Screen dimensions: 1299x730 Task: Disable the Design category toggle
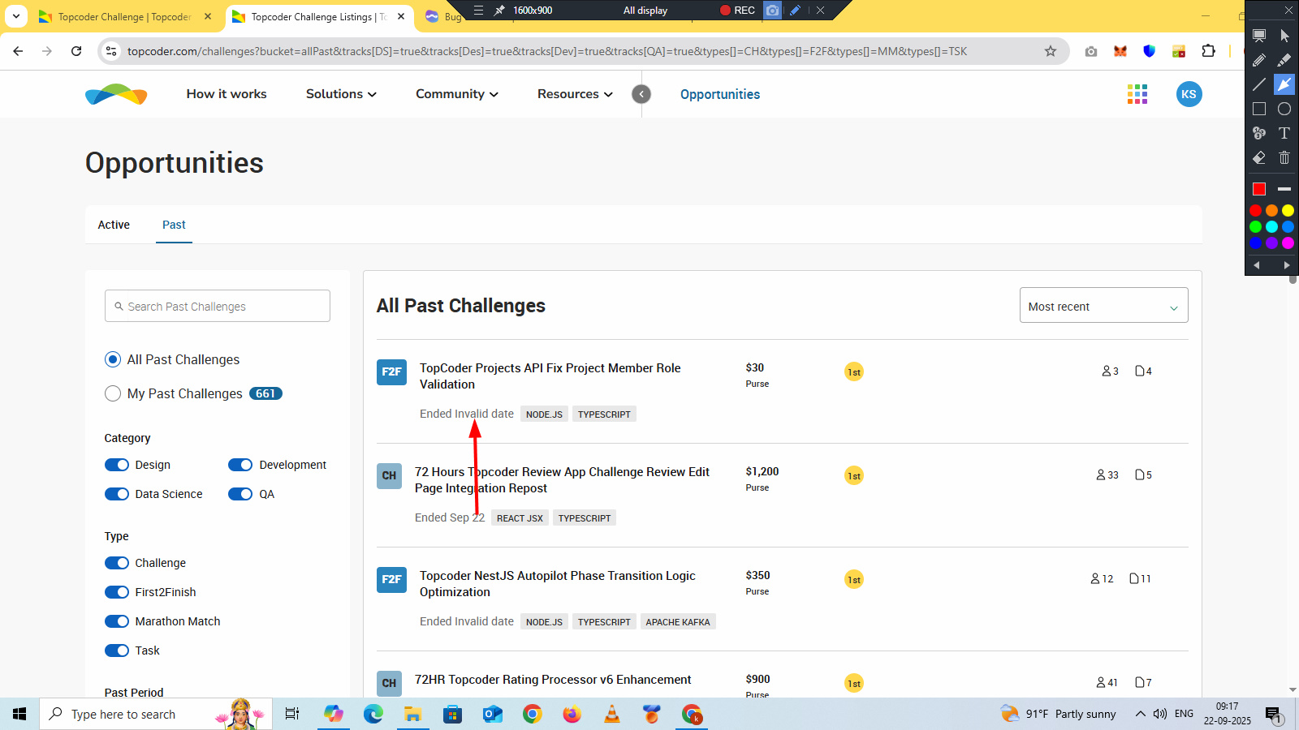click(117, 465)
